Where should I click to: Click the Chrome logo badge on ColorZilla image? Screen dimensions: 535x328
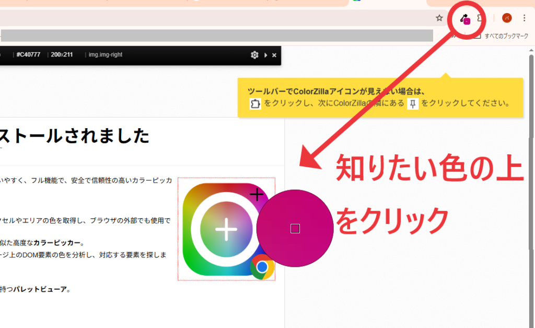[x=262, y=267]
